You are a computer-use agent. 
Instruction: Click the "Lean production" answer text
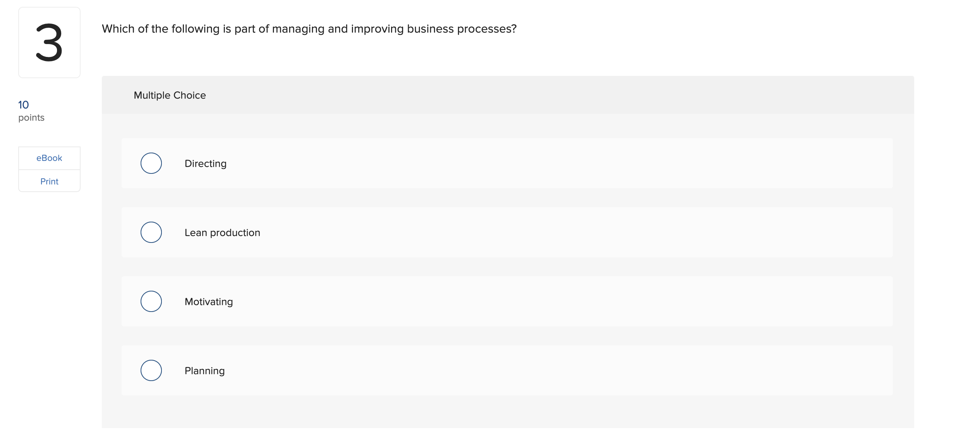coord(222,233)
